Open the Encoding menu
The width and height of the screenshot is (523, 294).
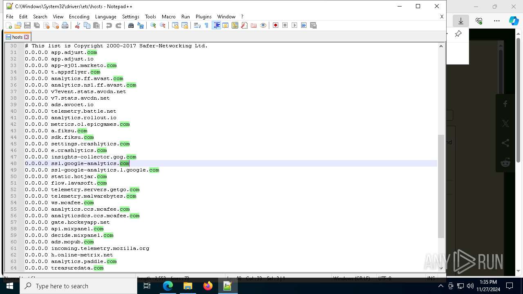79,17
